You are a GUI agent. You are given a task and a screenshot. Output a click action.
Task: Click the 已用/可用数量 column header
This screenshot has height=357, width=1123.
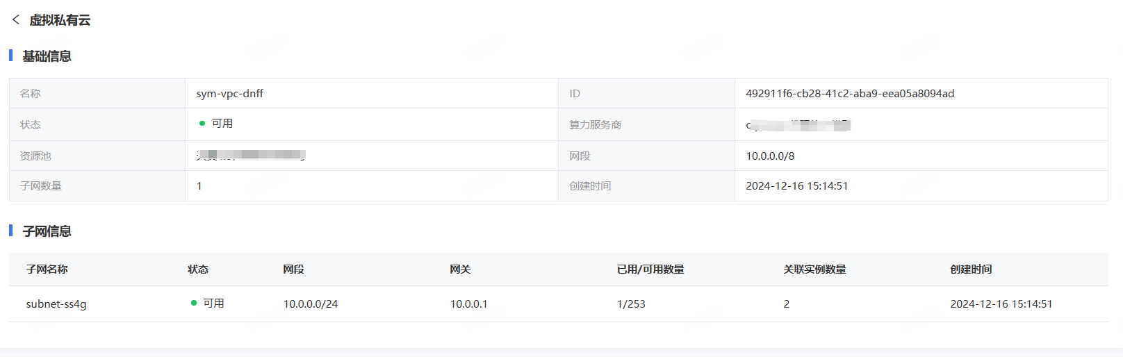pyautogui.click(x=650, y=269)
